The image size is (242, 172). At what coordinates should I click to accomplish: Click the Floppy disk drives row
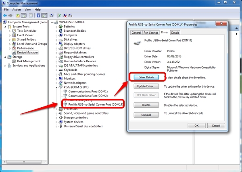tap(75, 53)
